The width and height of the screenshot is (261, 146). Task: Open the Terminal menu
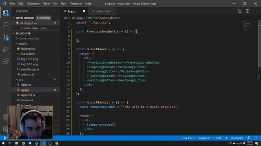tap(76, 4)
